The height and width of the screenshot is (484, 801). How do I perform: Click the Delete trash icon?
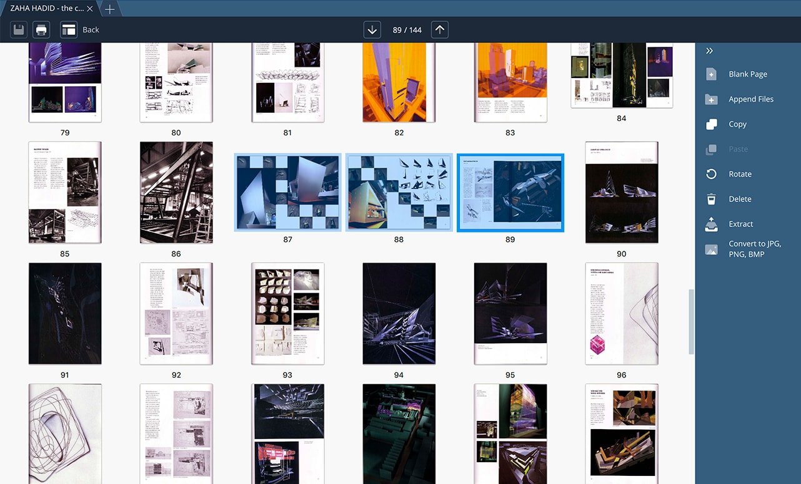click(711, 199)
